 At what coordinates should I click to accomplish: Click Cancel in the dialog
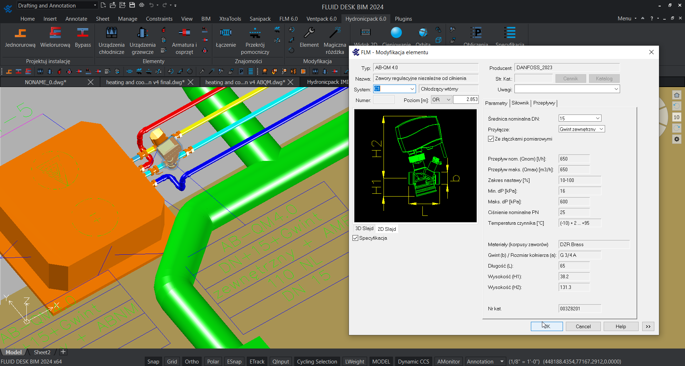[583, 326]
